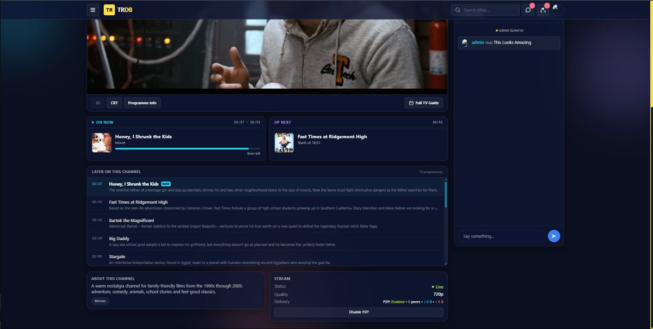The height and width of the screenshot is (329, 653).
Task: Open the hamburger navigation menu
Action: (x=93, y=10)
